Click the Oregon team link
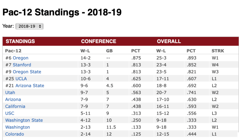Screen dimensions: 239x140 pyautogui.click(x=20, y=58)
